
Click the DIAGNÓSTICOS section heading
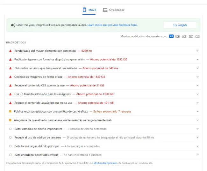[16, 42]
